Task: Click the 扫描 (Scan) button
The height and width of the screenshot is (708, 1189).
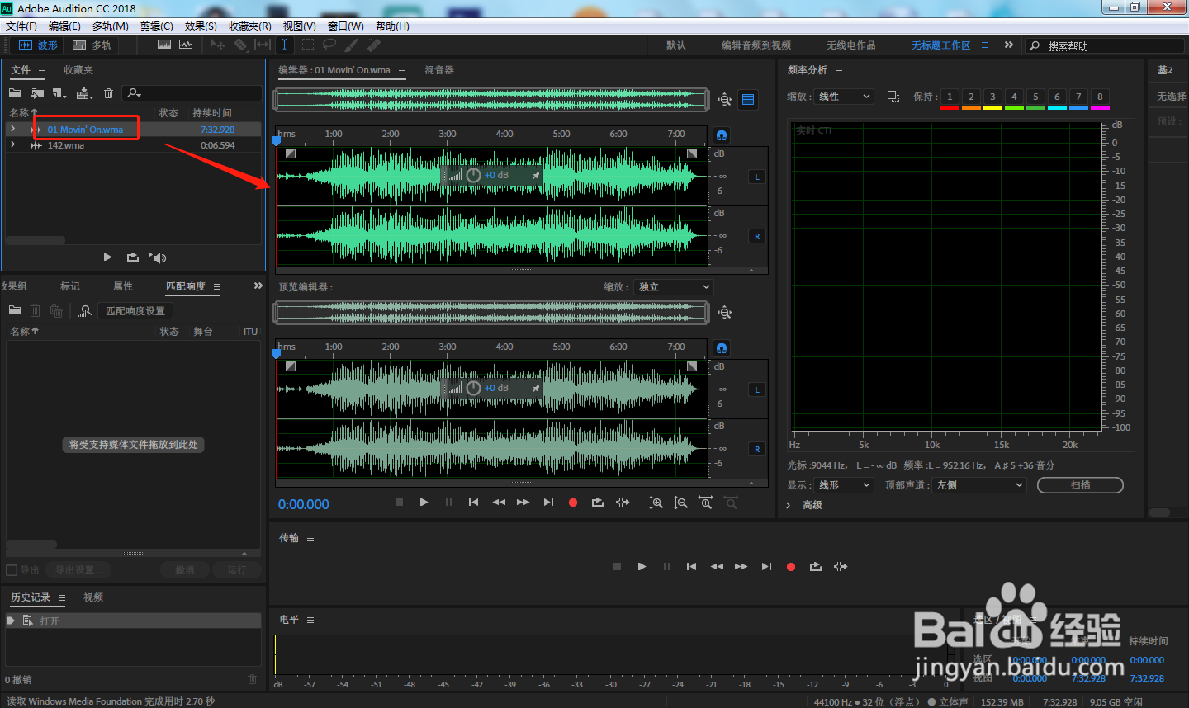Action: pos(1080,485)
